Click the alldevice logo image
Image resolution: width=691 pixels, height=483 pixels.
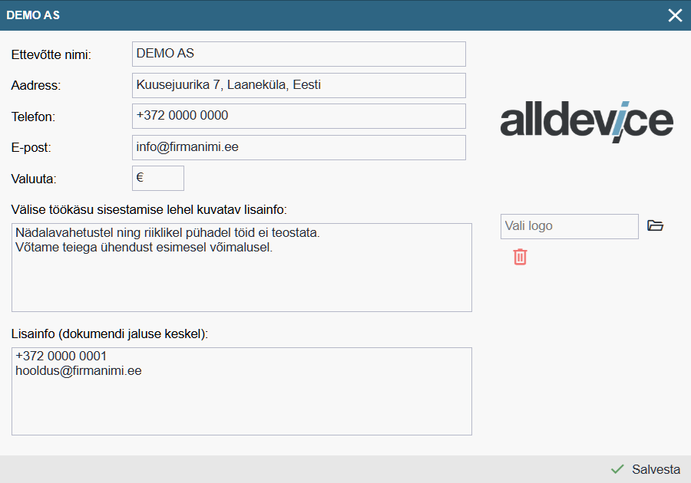587,122
